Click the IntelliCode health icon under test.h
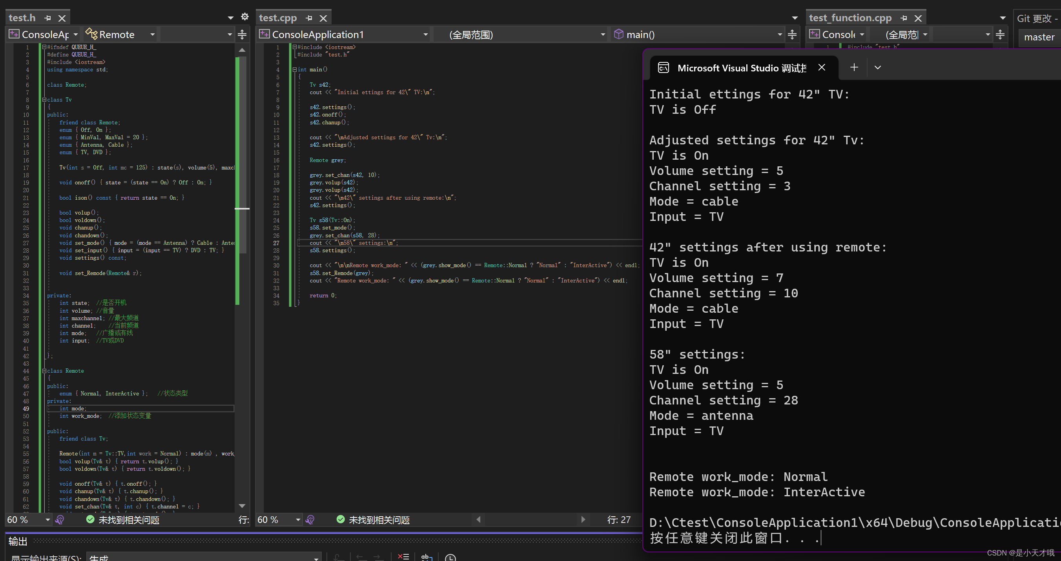 coord(60,520)
